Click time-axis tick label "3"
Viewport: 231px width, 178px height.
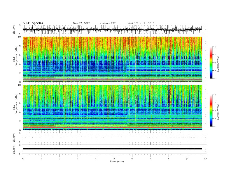[x=78, y=159]
